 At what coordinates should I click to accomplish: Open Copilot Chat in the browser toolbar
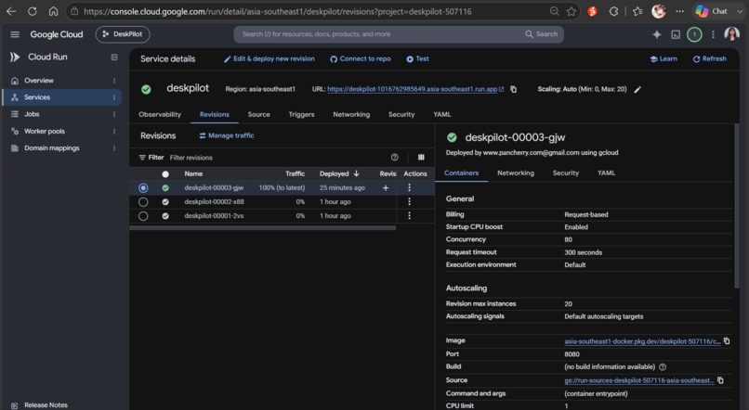click(x=712, y=11)
